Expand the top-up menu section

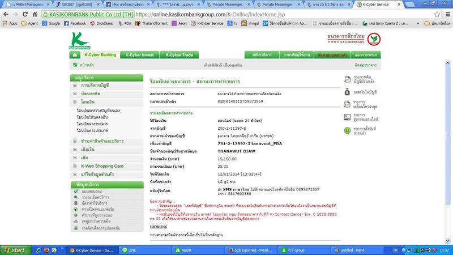[x=75, y=150]
